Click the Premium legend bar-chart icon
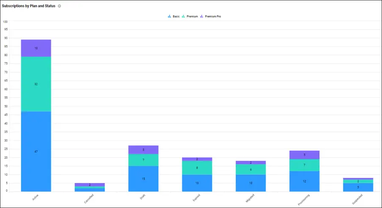 (183, 16)
